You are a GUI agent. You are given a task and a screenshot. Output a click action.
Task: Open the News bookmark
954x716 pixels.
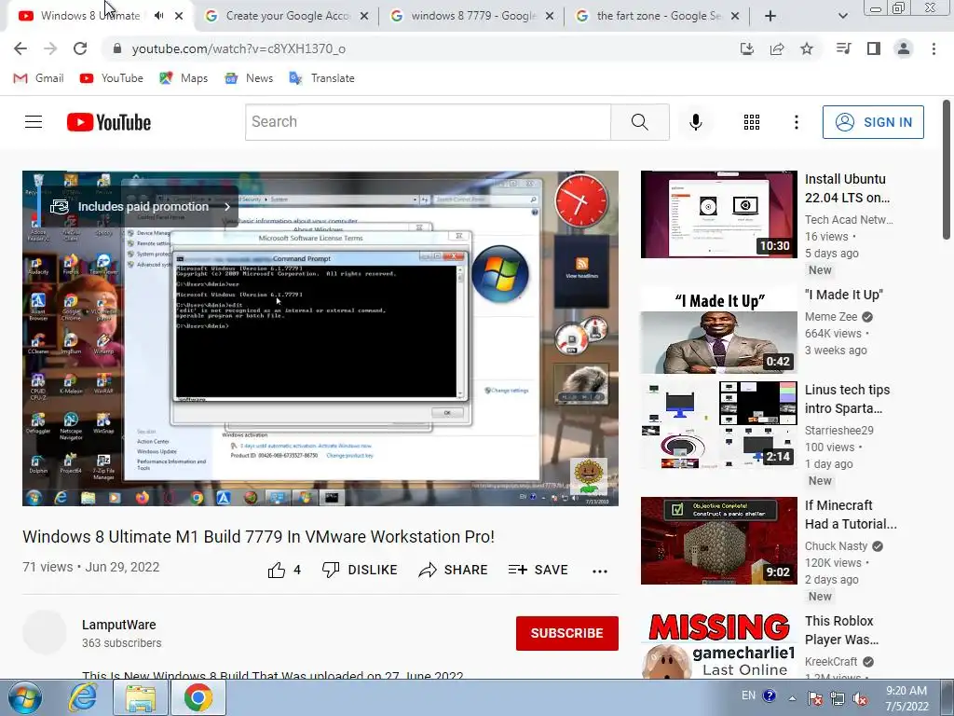tap(249, 78)
